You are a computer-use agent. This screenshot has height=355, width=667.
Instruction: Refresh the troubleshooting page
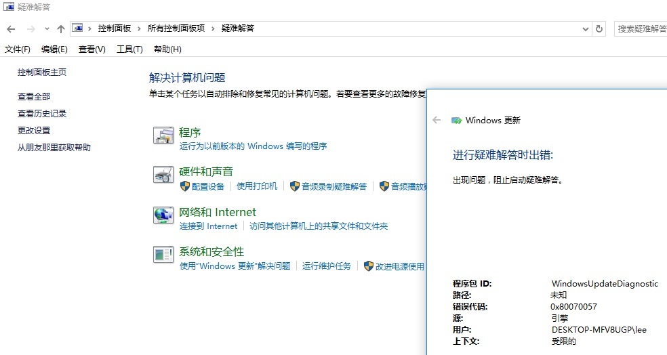pos(599,29)
